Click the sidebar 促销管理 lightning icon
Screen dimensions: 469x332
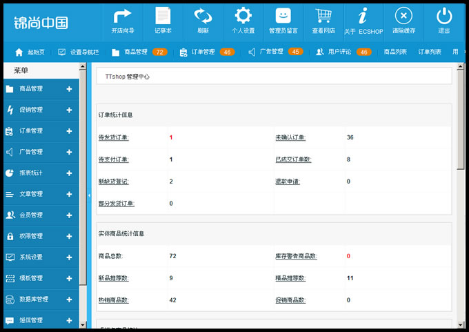[10, 110]
